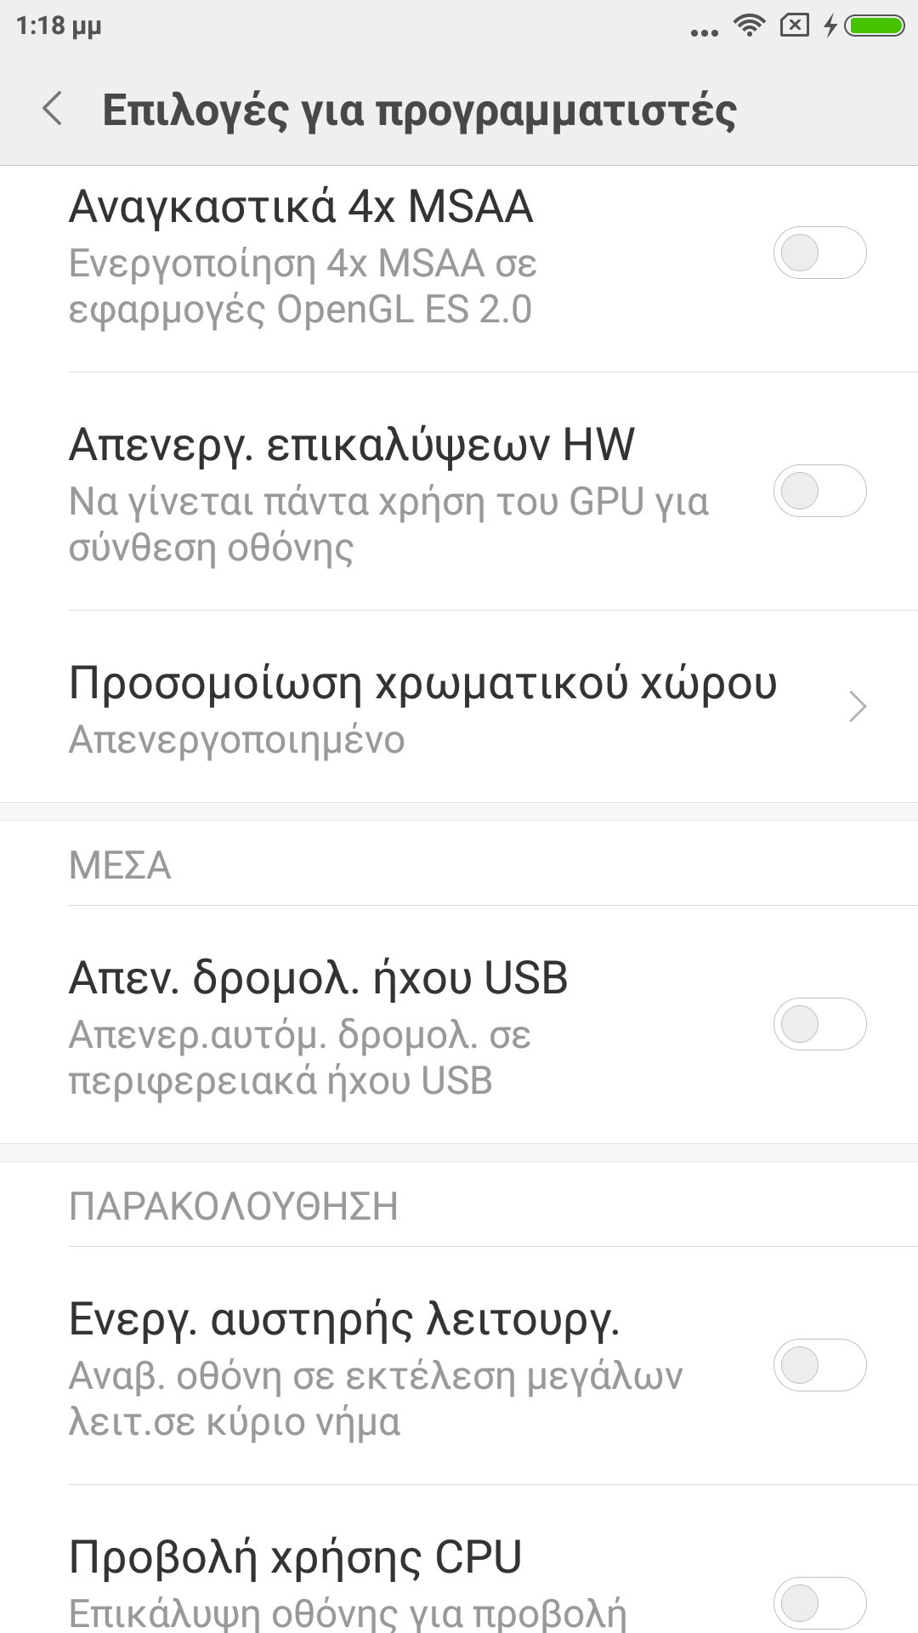Toggle Προβολή χρήσης CPU switch
The height and width of the screenshot is (1633, 918).
click(x=819, y=1603)
